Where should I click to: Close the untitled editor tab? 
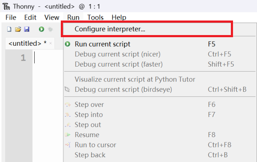pos(51,43)
